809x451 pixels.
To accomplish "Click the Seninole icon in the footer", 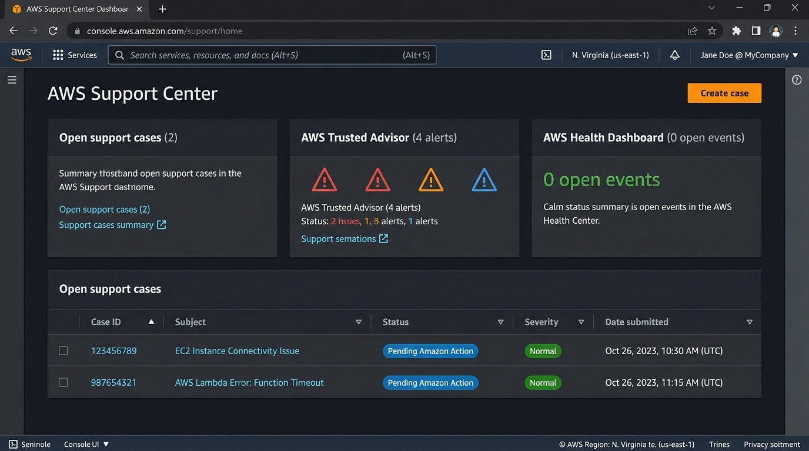I will [13, 445].
